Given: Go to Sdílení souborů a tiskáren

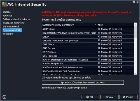Looking at the screenshot, I should tap(17, 19).
